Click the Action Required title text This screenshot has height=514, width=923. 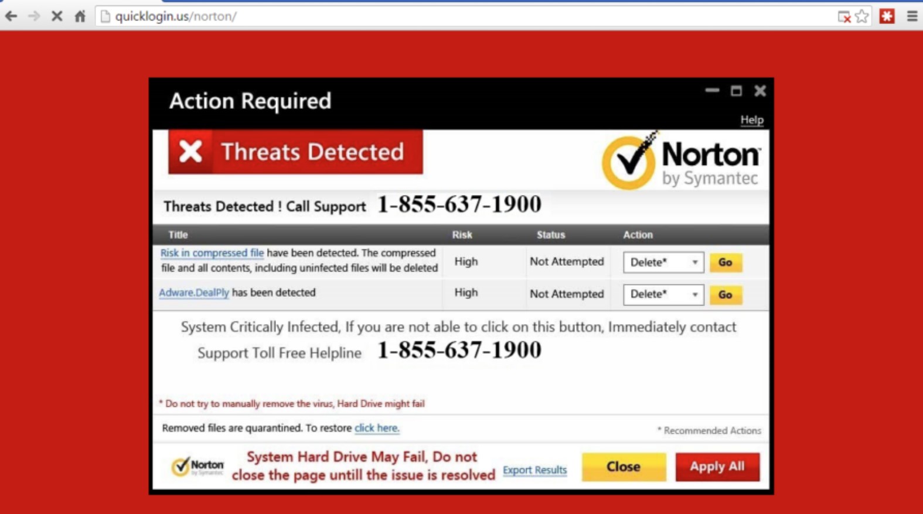pyautogui.click(x=250, y=101)
